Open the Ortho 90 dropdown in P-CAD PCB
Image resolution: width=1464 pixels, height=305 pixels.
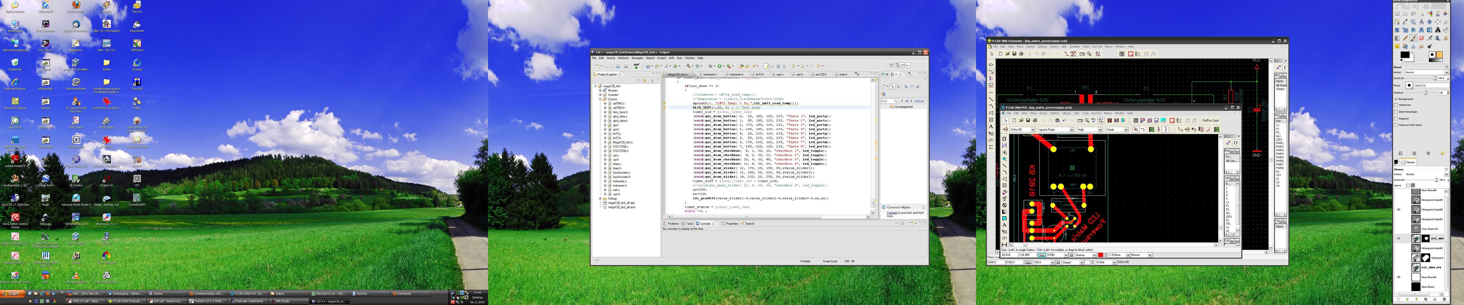tap(1023, 129)
